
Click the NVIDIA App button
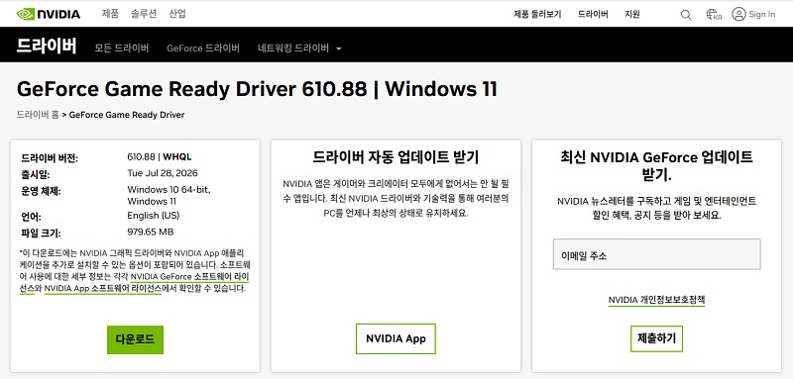pyautogui.click(x=396, y=338)
